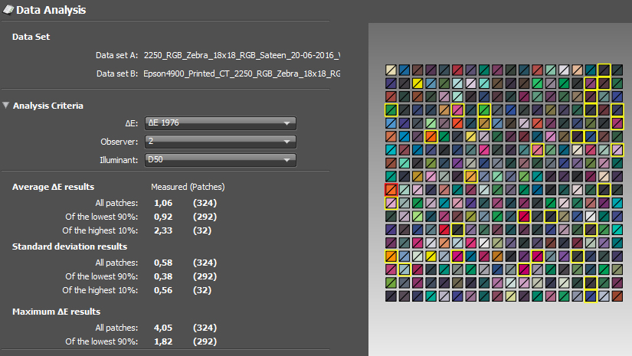Click the highest 10% average 2,33
This screenshot has width=632, height=356.
(163, 230)
